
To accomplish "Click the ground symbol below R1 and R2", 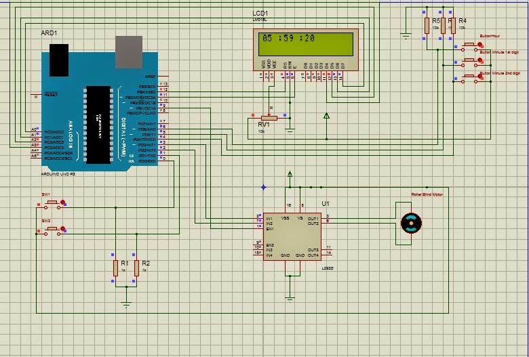I will point(126,305).
